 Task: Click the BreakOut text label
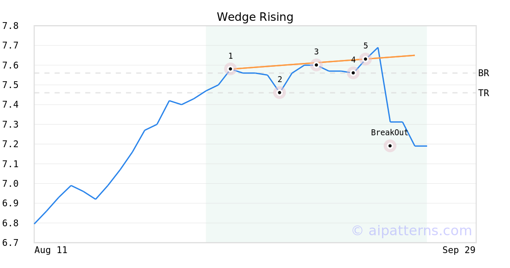(389, 133)
